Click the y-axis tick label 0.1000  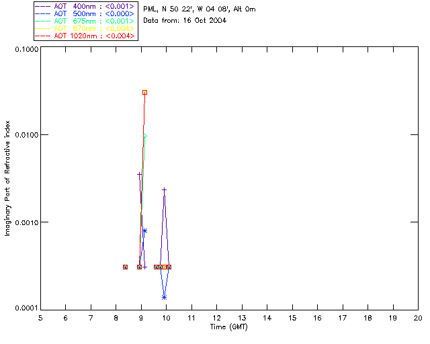(x=27, y=49)
